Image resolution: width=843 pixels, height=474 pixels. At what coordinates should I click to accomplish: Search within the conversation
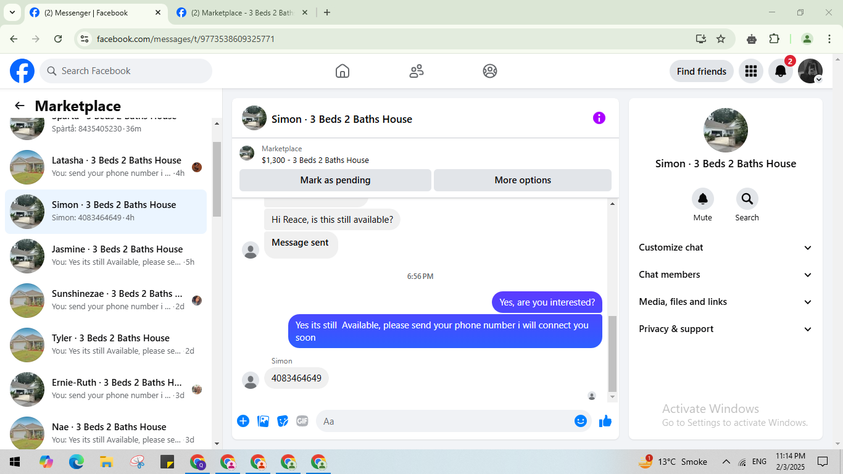tap(747, 199)
